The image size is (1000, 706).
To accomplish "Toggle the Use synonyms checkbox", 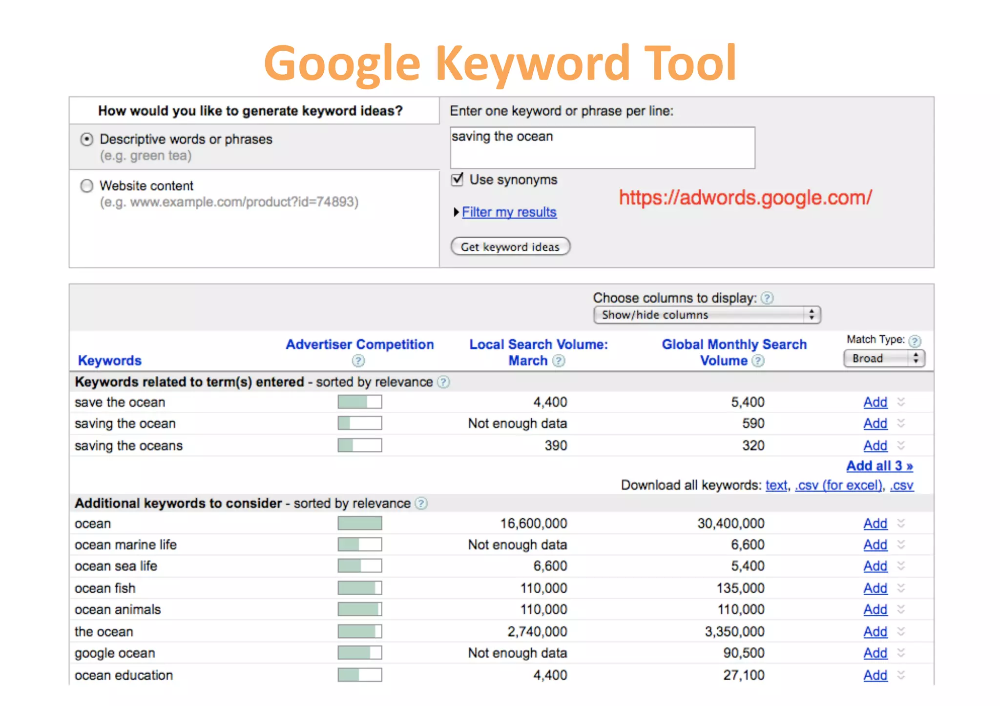I will pos(457,180).
